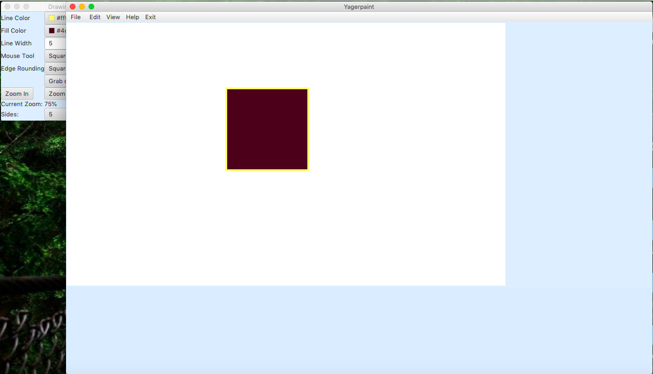Click the 'Current Zoom: 75%' label

pos(29,104)
